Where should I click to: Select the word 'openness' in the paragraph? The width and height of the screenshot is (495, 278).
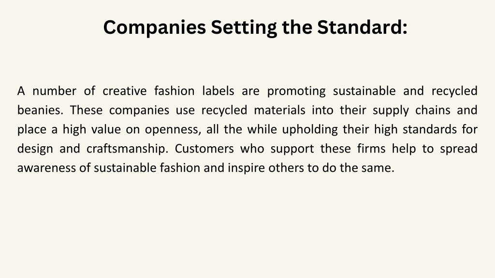pyautogui.click(x=172, y=130)
